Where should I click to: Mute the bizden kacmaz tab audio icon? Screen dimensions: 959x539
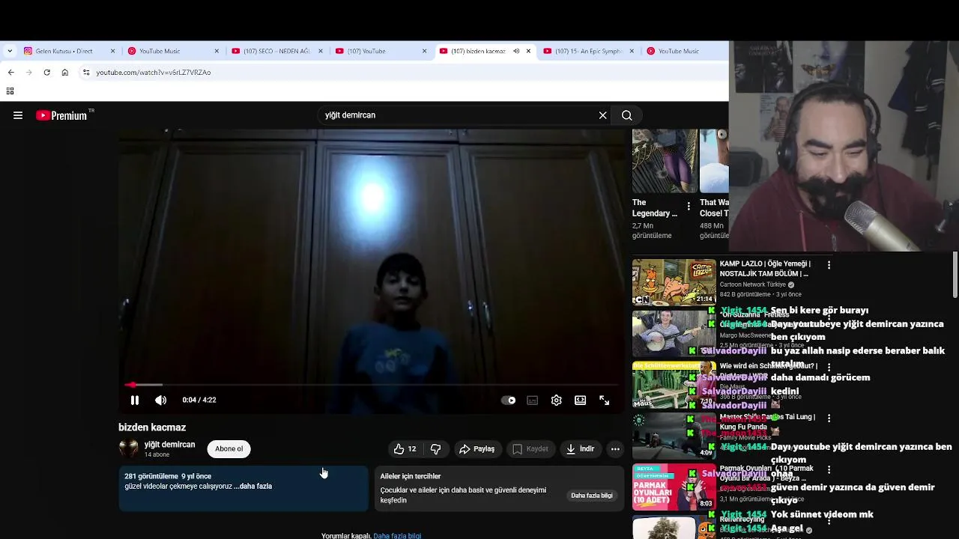(x=516, y=51)
